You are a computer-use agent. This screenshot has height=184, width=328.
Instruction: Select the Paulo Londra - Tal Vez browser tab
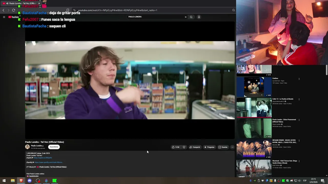point(22,3)
